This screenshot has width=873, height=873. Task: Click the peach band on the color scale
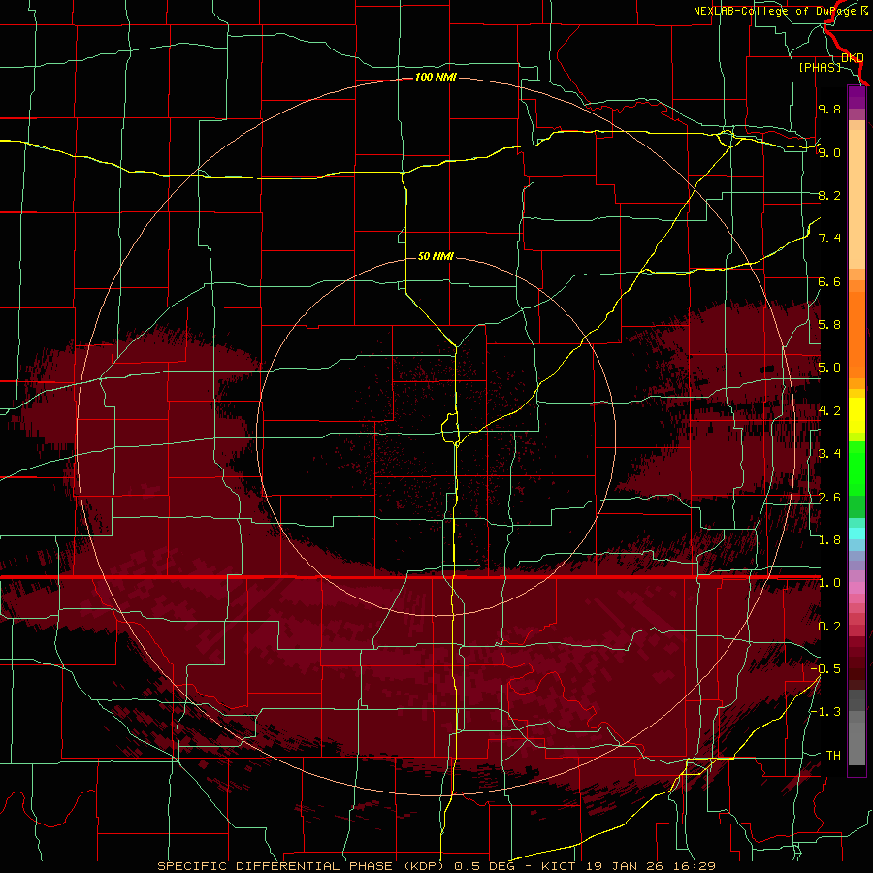[x=857, y=195]
